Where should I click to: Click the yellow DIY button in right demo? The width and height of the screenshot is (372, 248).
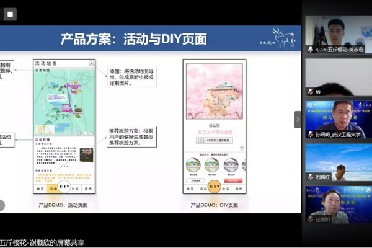(x=214, y=186)
